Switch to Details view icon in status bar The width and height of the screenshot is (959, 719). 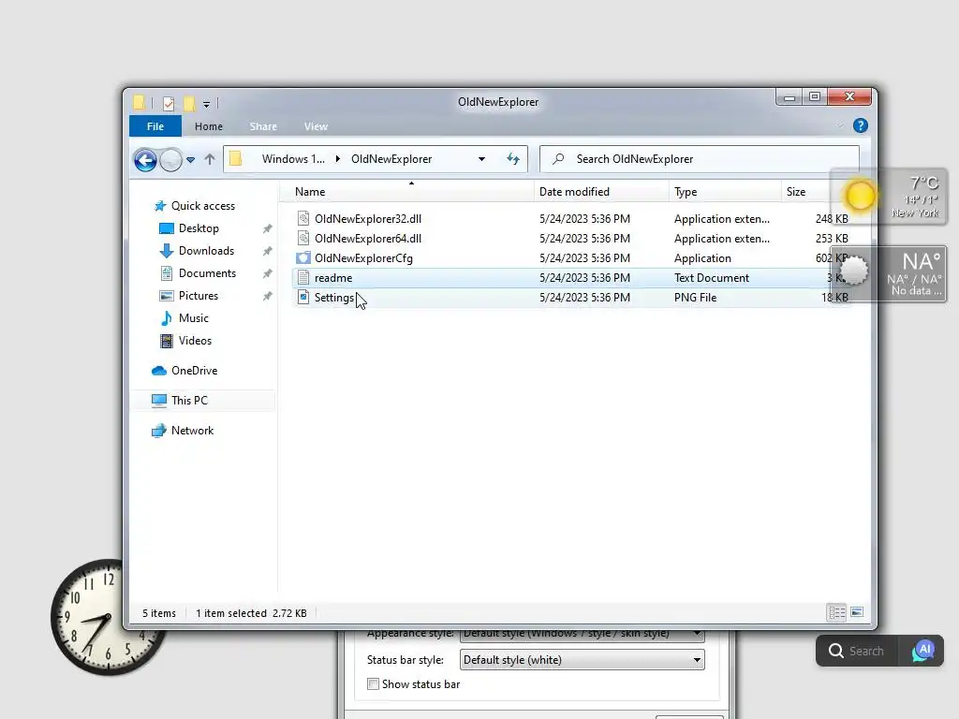click(x=836, y=612)
